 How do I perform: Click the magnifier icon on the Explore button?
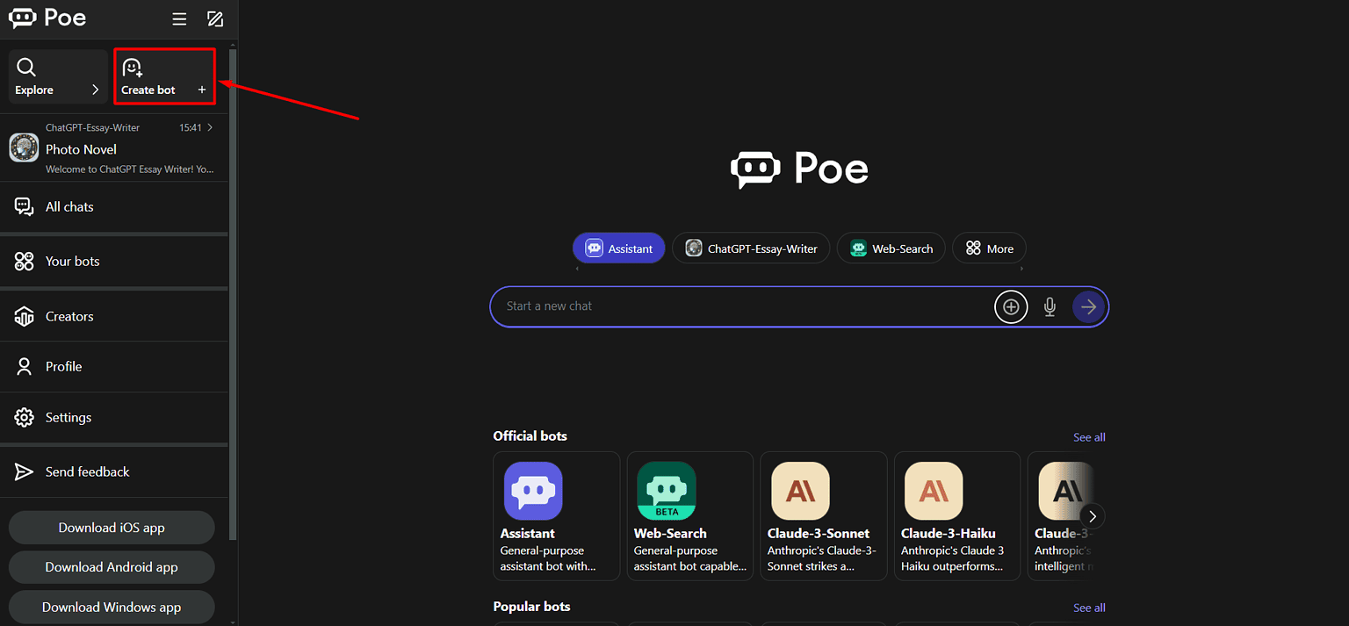click(26, 67)
